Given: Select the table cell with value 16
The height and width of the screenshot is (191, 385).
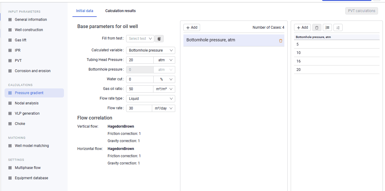Looking at the screenshot, I should pos(336,61).
